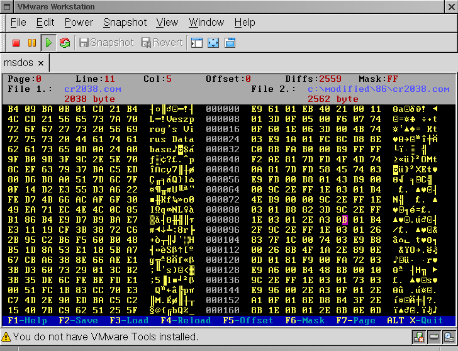Open the window menu icon in title bar

[x=7, y=7]
